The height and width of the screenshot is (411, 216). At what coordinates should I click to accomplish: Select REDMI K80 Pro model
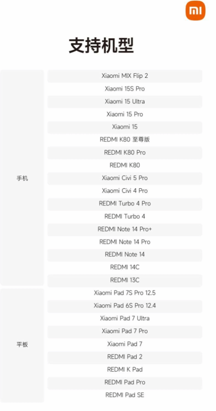[125, 153]
